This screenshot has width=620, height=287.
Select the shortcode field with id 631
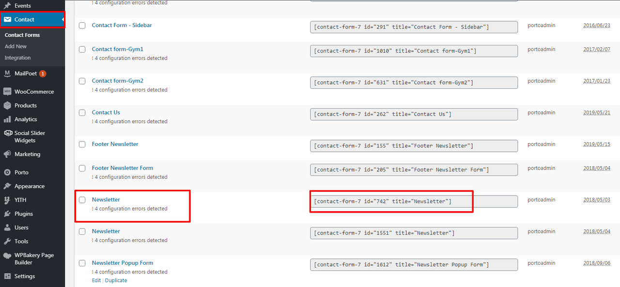[414, 83]
